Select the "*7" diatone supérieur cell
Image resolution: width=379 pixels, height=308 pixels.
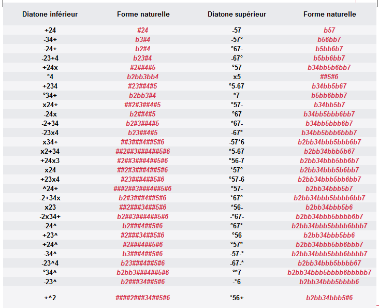click(x=237, y=95)
